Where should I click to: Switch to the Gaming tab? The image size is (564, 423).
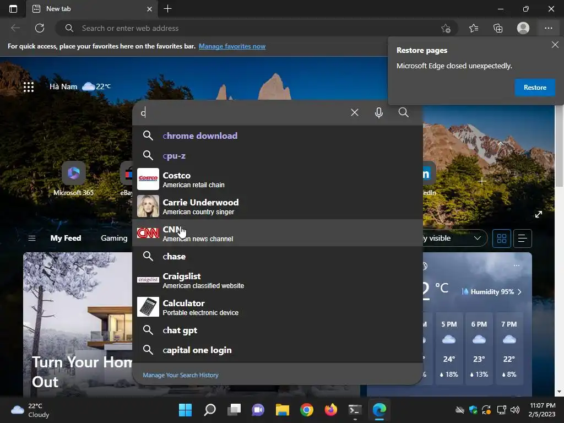[x=114, y=238]
